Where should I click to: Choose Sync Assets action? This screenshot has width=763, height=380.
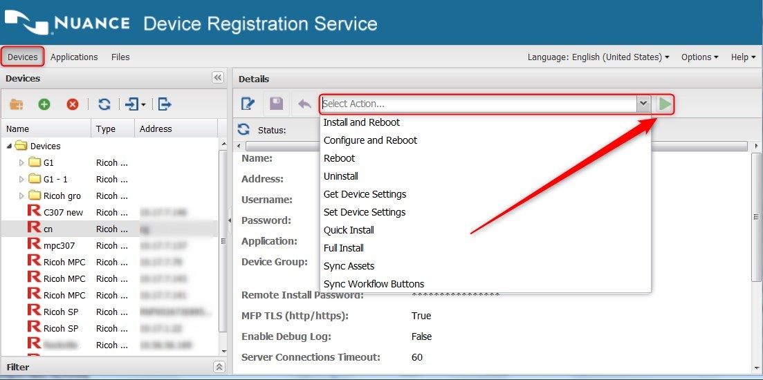click(x=349, y=266)
